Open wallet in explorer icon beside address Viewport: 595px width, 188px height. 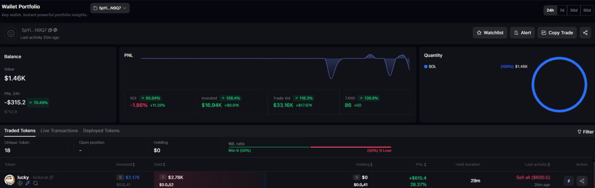point(56,30)
